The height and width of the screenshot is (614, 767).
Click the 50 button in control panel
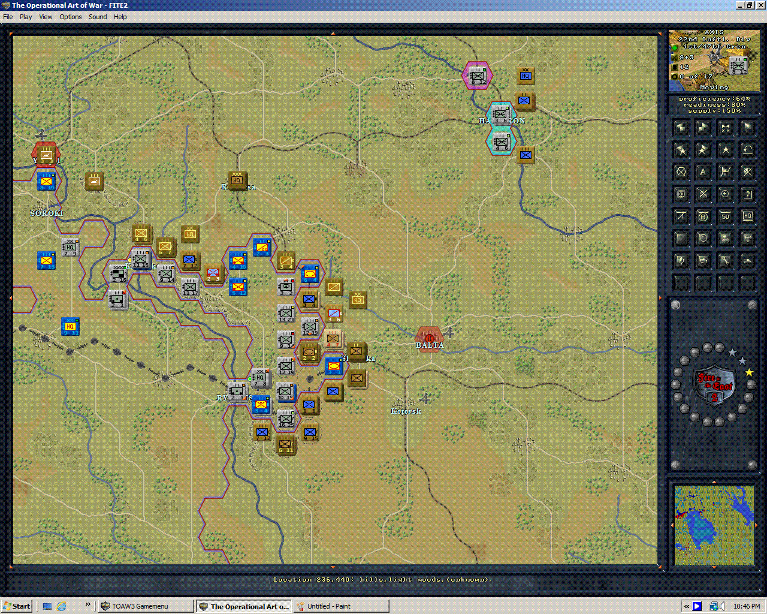[x=725, y=216]
